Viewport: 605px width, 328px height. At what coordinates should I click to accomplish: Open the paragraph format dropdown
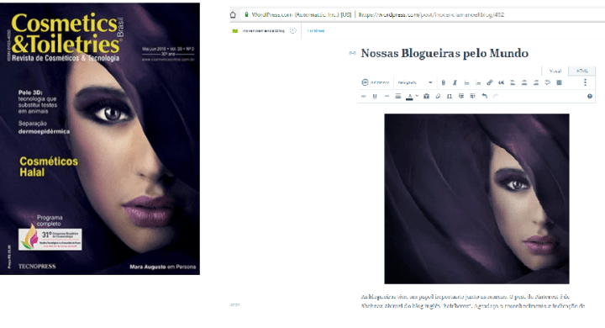pos(414,82)
